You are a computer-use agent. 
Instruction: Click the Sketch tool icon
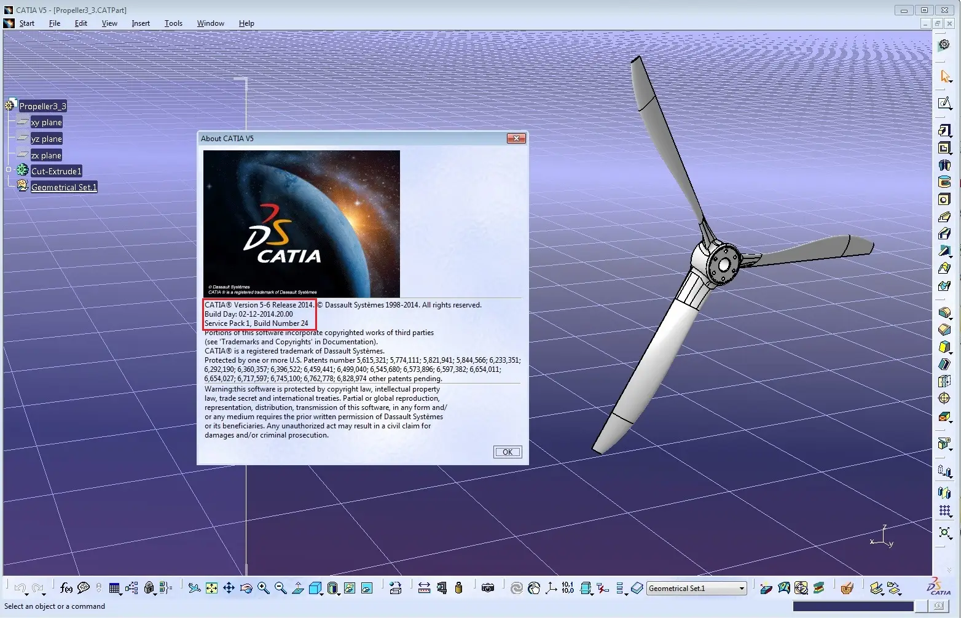pyautogui.click(x=945, y=102)
